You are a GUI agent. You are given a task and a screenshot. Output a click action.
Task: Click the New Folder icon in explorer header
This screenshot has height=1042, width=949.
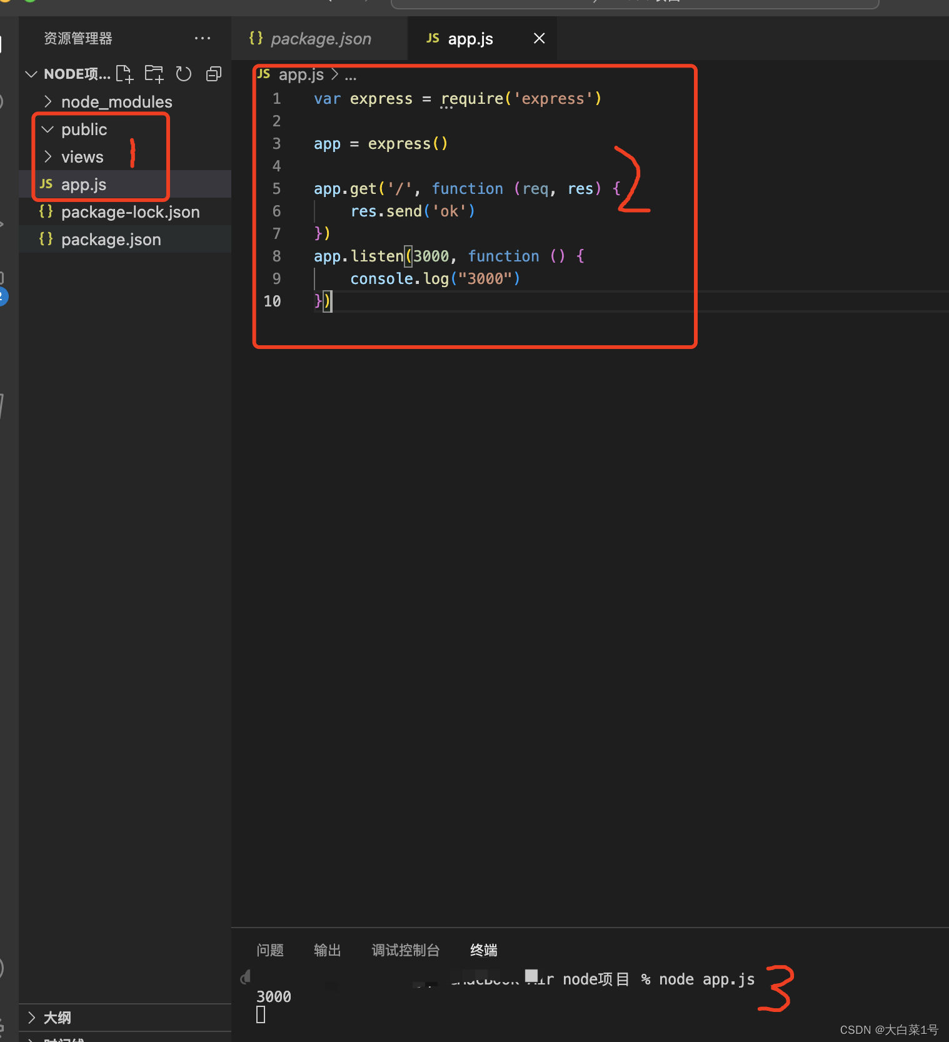tap(154, 74)
